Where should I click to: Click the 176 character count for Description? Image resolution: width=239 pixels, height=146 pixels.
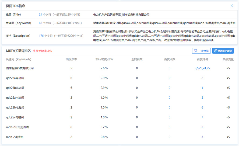[x=41, y=36]
